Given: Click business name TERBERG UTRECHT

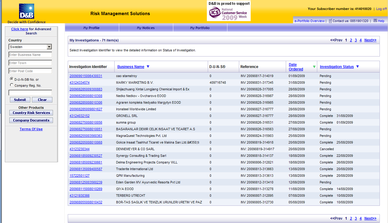Looking at the screenshot, I should (131, 196).
